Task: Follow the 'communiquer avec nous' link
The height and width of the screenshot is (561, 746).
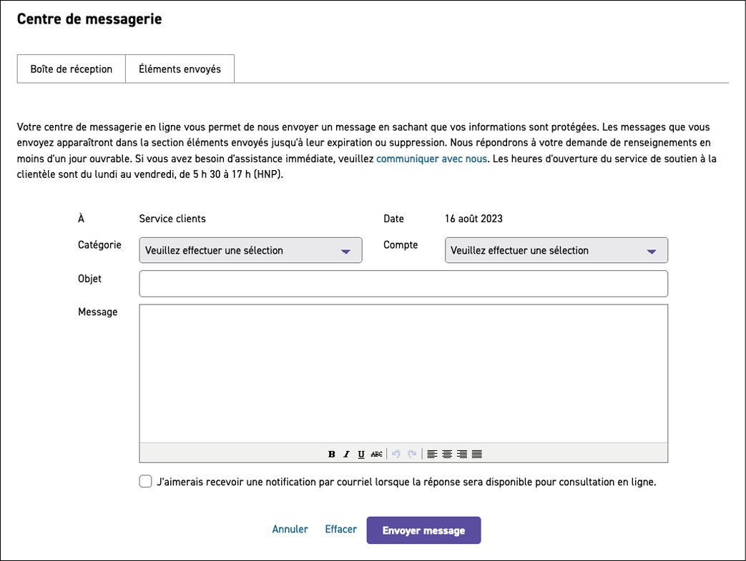Action: (x=431, y=159)
